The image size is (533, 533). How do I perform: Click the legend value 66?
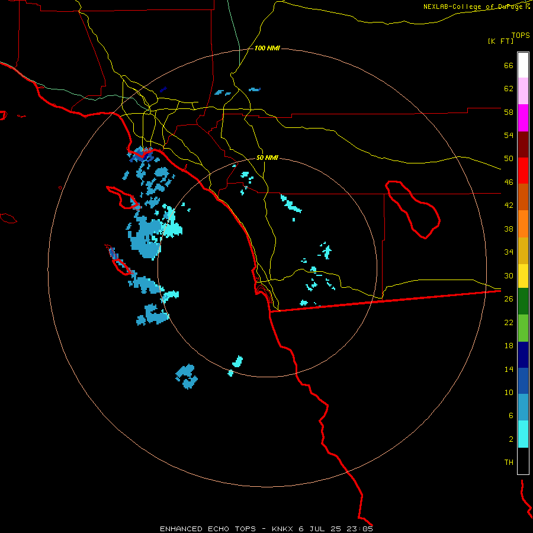[509, 66]
